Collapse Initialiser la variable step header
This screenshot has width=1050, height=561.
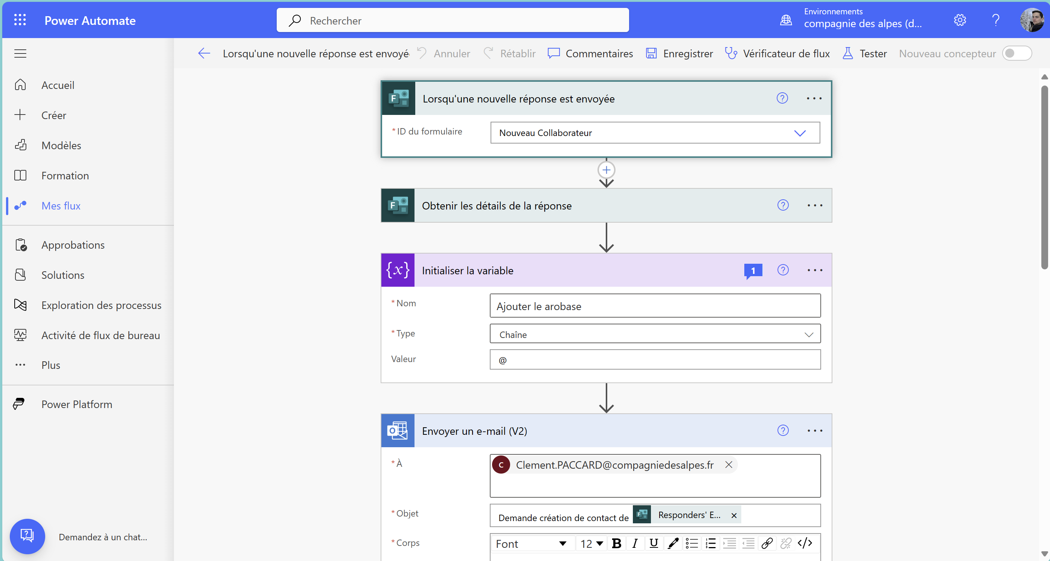click(x=606, y=270)
